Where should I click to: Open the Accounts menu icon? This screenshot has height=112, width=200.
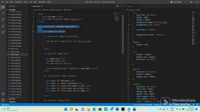pos(3,94)
